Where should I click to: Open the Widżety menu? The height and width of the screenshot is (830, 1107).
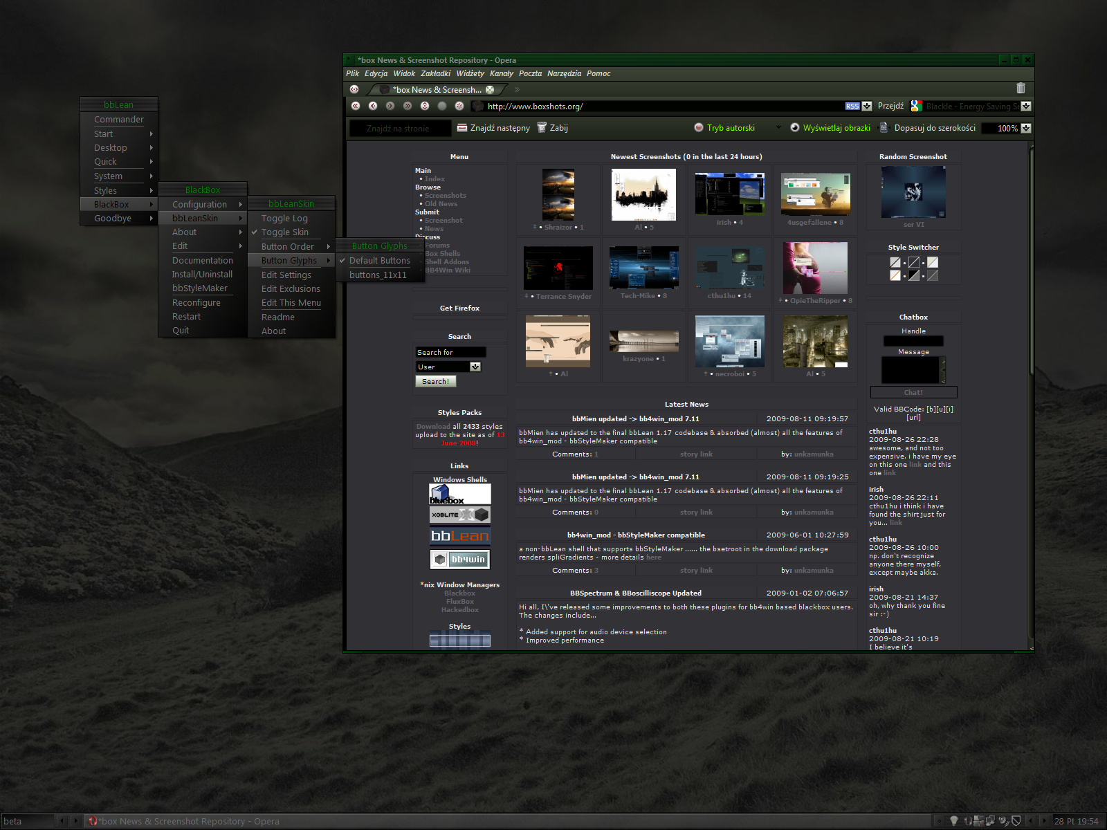(470, 73)
